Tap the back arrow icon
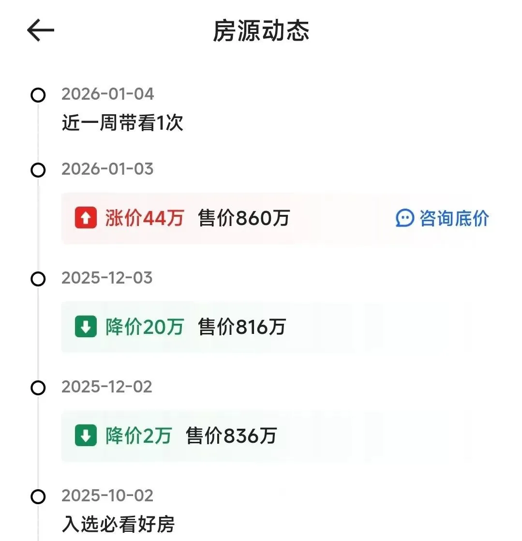 pyautogui.click(x=41, y=31)
